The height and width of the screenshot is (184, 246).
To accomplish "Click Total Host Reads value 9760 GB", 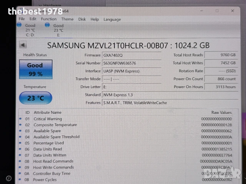I will 221,55.
